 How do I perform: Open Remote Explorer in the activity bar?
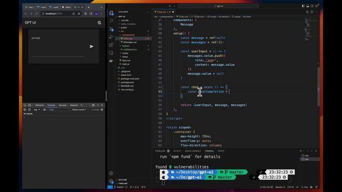tap(111, 53)
